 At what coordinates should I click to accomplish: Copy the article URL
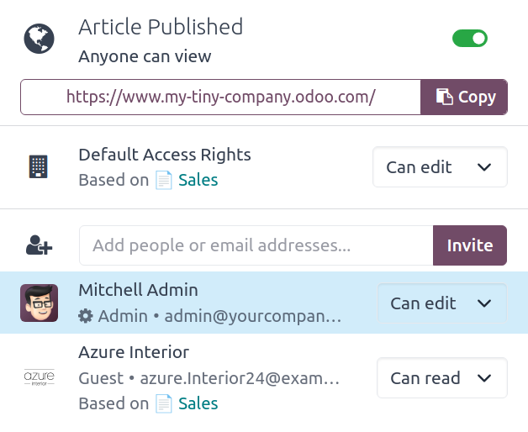(465, 97)
